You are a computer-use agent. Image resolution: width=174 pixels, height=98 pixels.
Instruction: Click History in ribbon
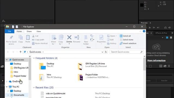[112, 43]
